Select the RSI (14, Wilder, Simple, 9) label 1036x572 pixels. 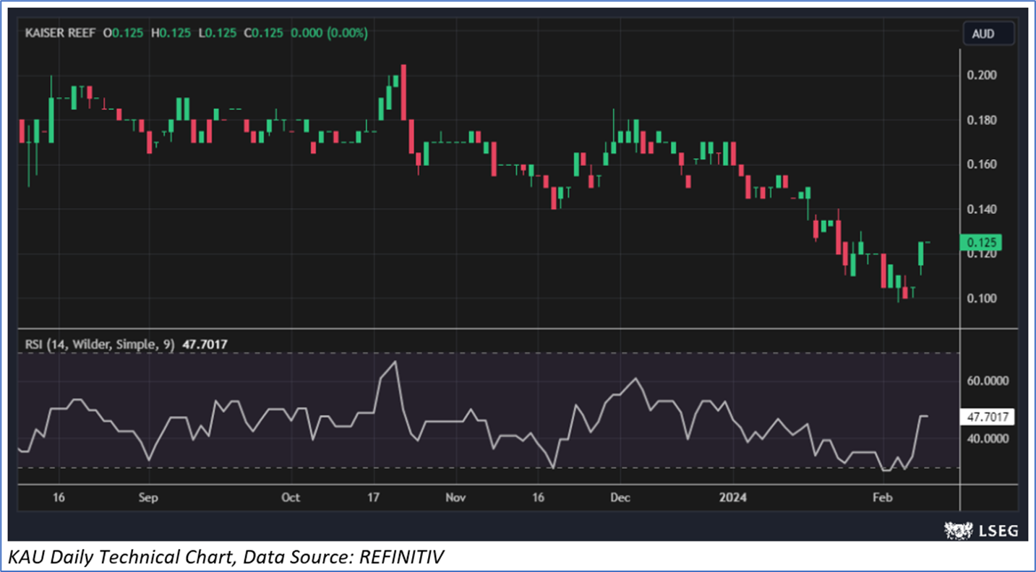point(100,344)
